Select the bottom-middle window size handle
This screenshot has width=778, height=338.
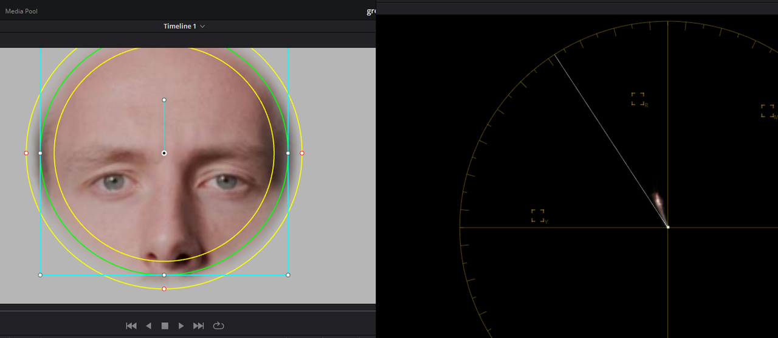164,275
